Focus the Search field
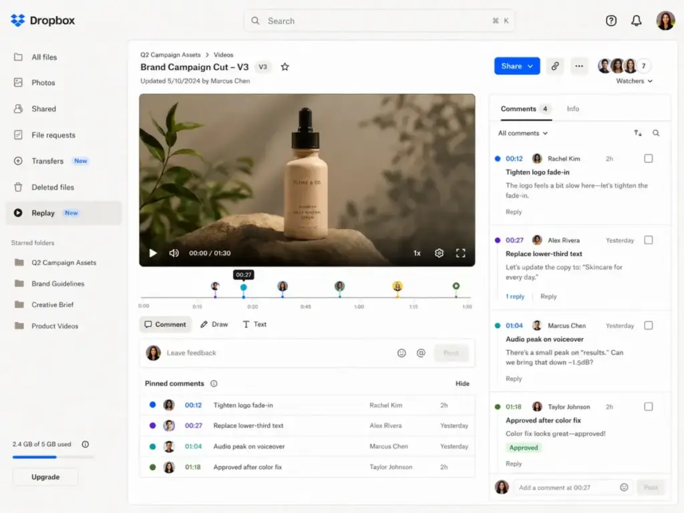Viewport: 684px width, 513px height. point(379,21)
